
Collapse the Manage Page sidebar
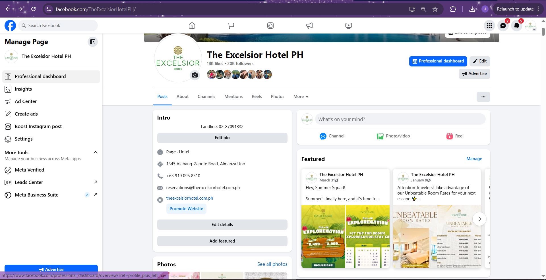(93, 42)
